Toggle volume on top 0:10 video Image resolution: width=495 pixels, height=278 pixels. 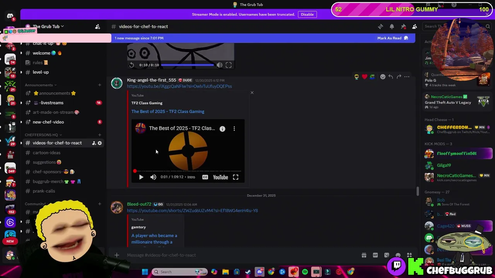219,65
